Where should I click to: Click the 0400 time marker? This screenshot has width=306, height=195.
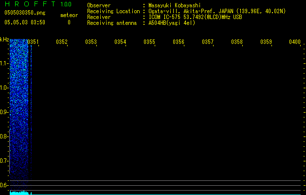295,42
